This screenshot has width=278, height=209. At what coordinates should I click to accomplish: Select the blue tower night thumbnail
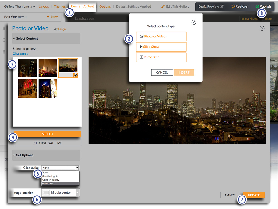click(x=48, y=88)
